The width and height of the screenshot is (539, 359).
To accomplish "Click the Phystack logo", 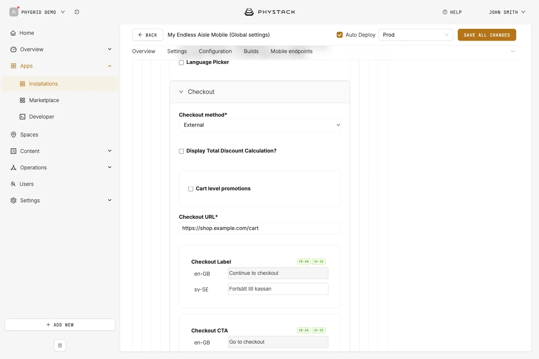I will tap(269, 12).
